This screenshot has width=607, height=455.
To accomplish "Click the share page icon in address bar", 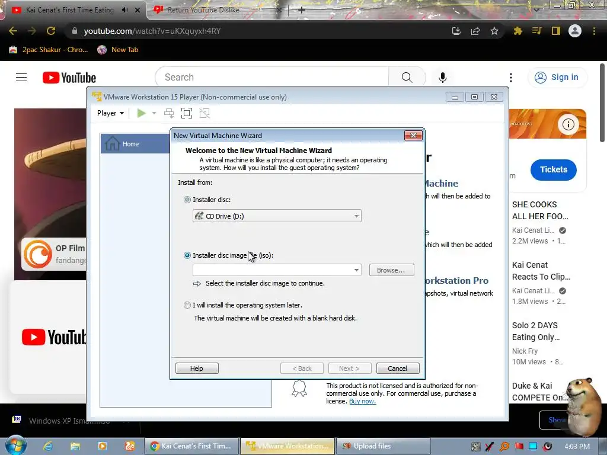I will point(475,31).
